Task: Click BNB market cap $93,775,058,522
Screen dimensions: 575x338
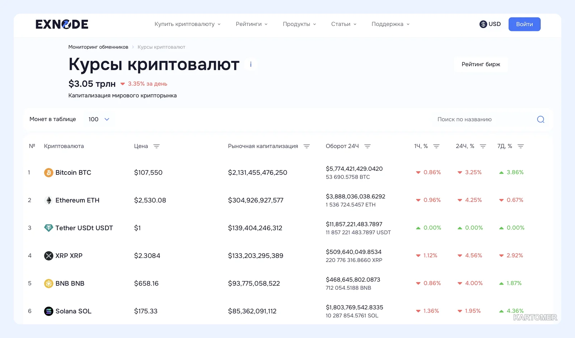Action: pyautogui.click(x=254, y=284)
